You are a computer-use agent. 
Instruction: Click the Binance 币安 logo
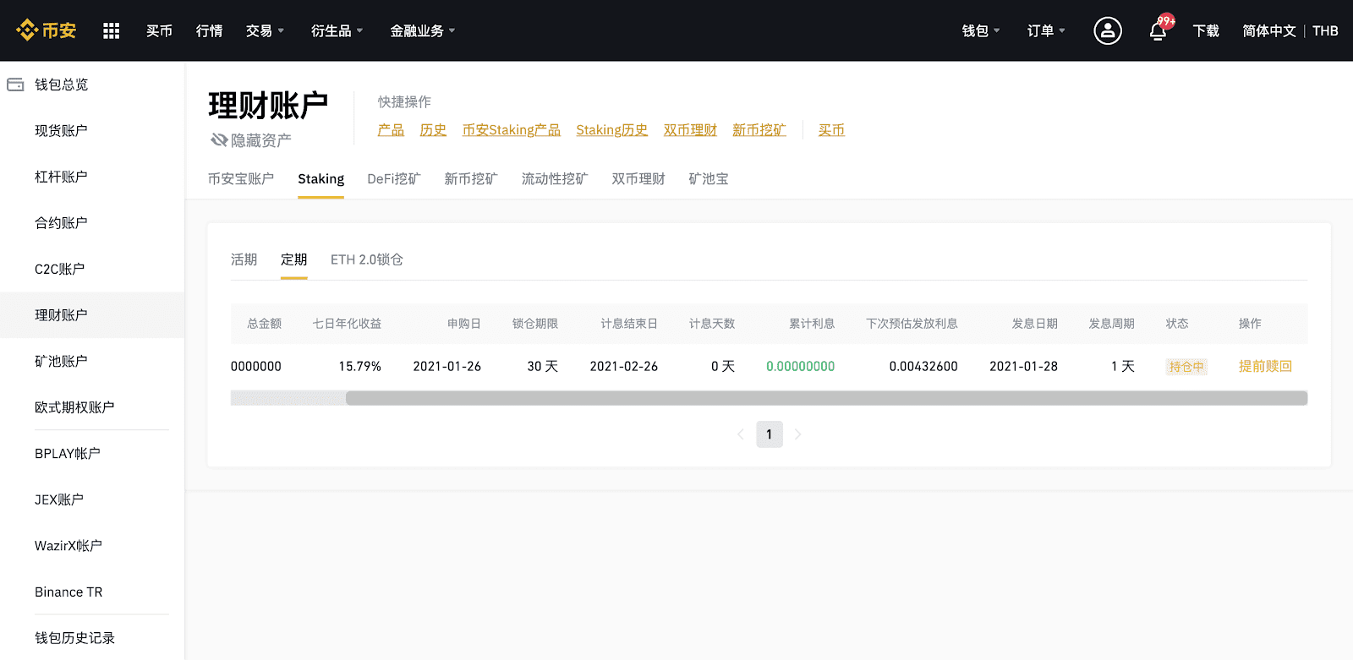(x=47, y=30)
